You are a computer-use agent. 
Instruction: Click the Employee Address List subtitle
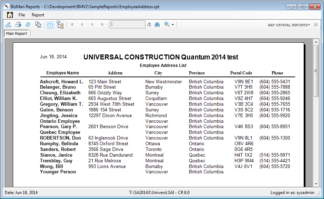tap(163, 66)
